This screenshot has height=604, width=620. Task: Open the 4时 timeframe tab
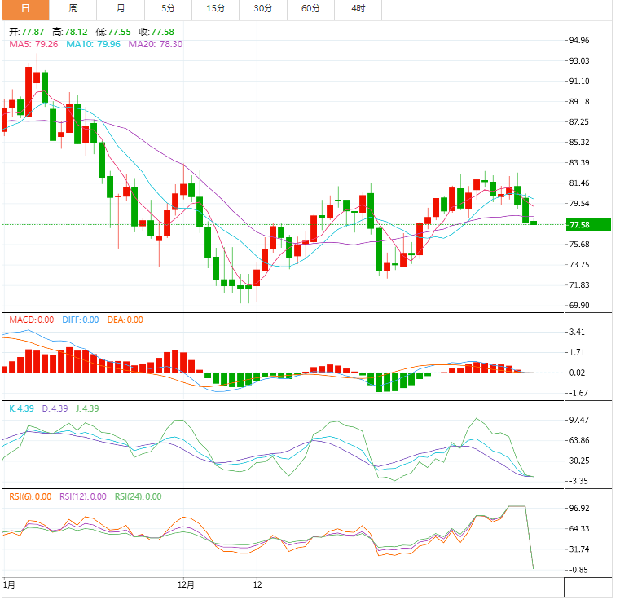coord(358,10)
